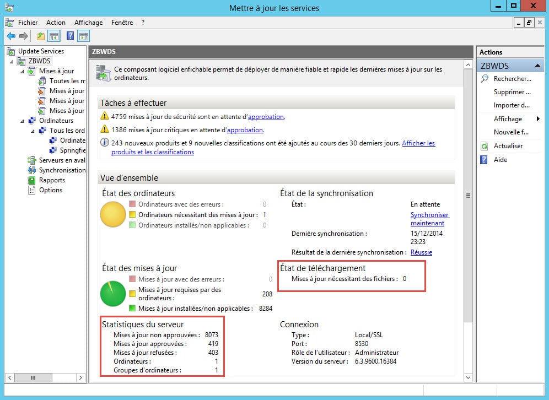
Task: Open Synchronisation node in the tree
Action: (62, 170)
